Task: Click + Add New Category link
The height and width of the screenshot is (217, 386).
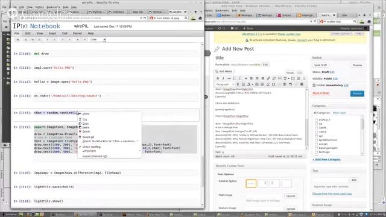Action: pos(326,160)
